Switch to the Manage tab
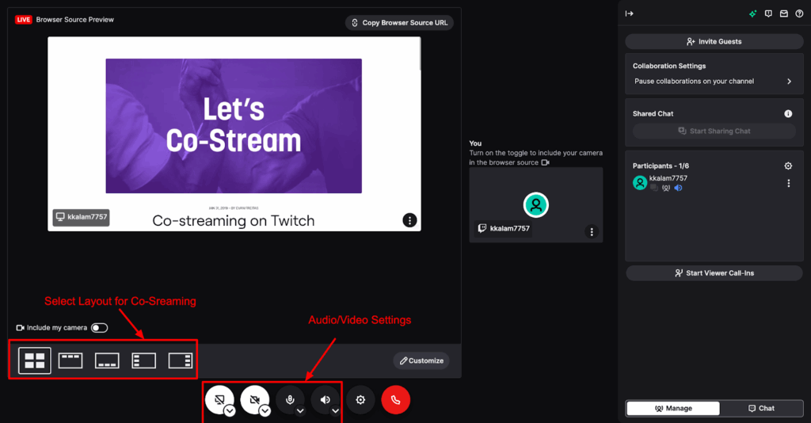Viewport: 811px width, 423px height. tap(673, 409)
